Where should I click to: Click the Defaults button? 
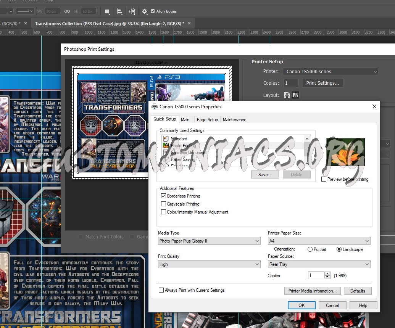tap(358, 291)
